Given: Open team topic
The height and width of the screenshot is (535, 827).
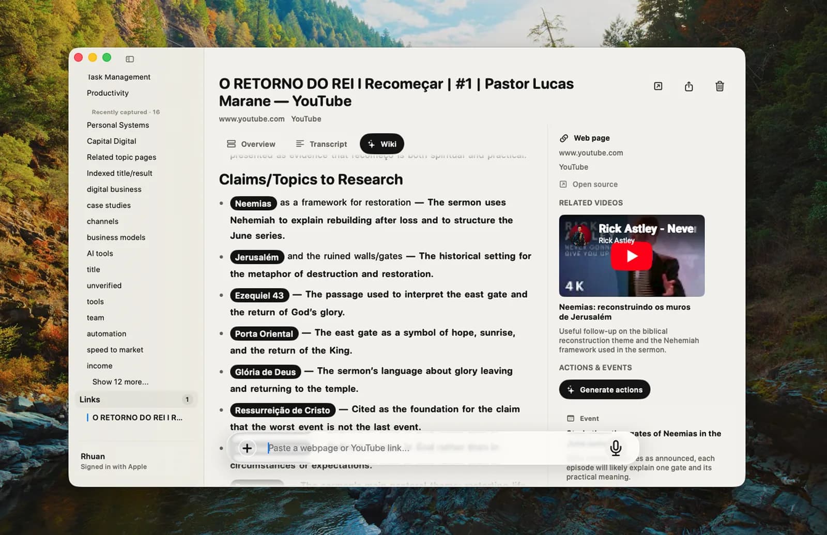Looking at the screenshot, I should point(95,317).
